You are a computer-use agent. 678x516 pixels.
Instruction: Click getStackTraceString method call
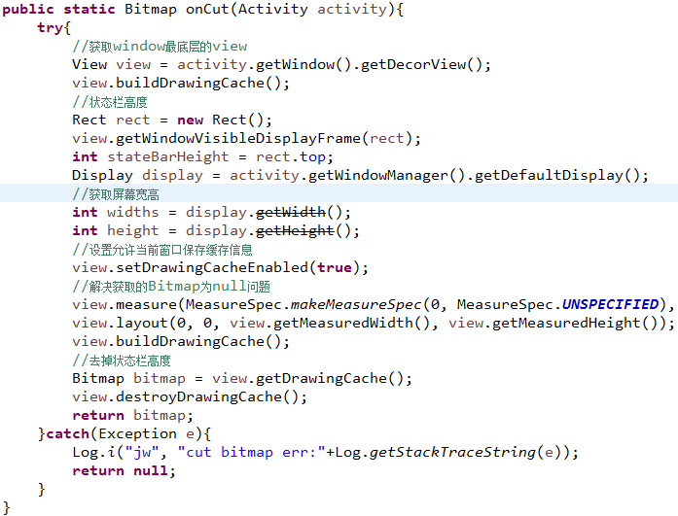point(452,453)
